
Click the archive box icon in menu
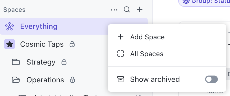[121, 79]
